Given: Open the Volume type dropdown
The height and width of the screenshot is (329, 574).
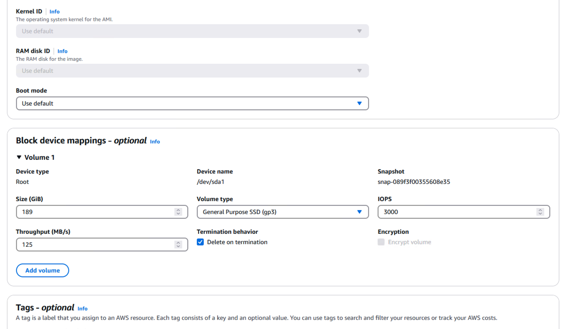Looking at the screenshot, I should pos(282,212).
